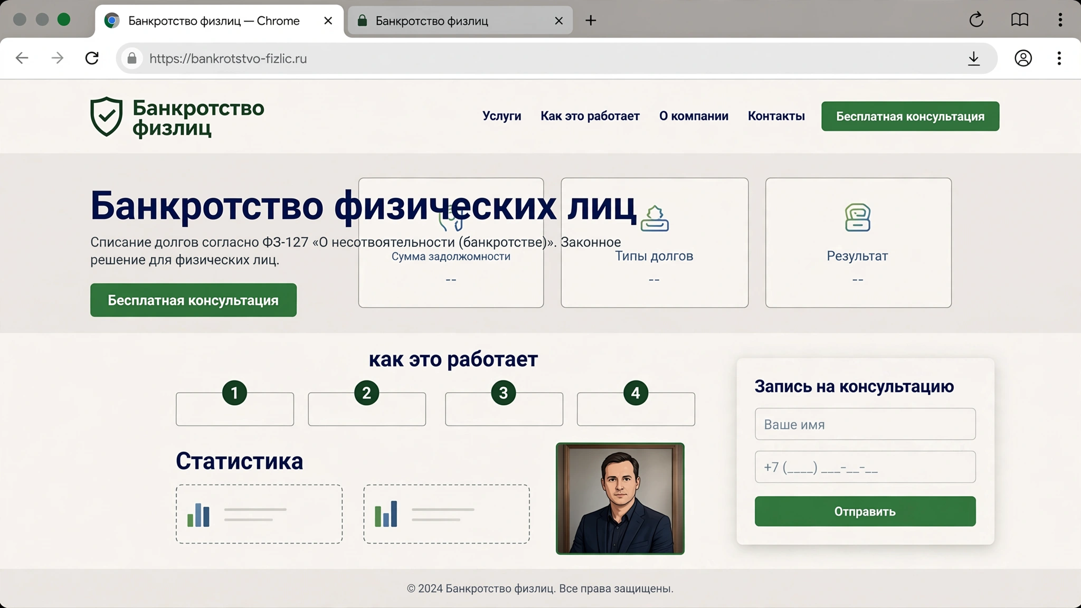The height and width of the screenshot is (608, 1081).
Task: Click the lock icon in address bar
Action: tap(132, 58)
